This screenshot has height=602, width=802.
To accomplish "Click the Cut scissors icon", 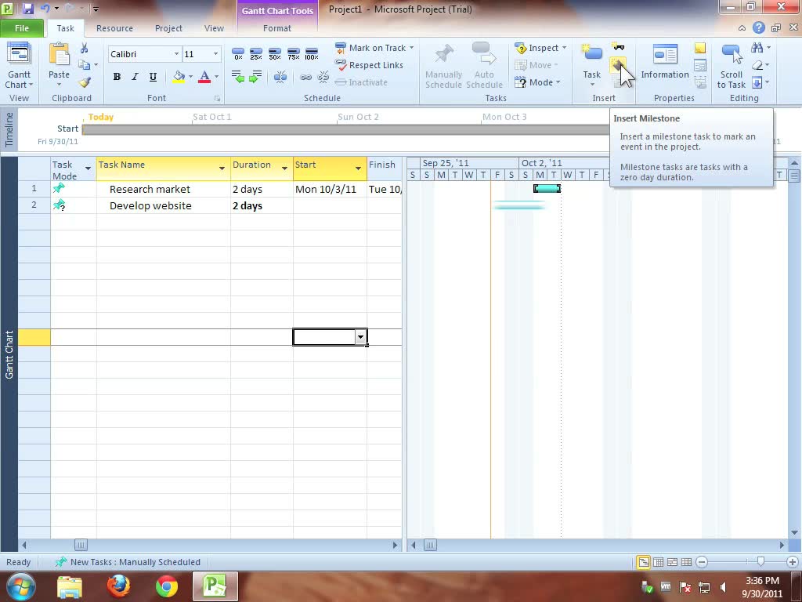I will [x=85, y=49].
